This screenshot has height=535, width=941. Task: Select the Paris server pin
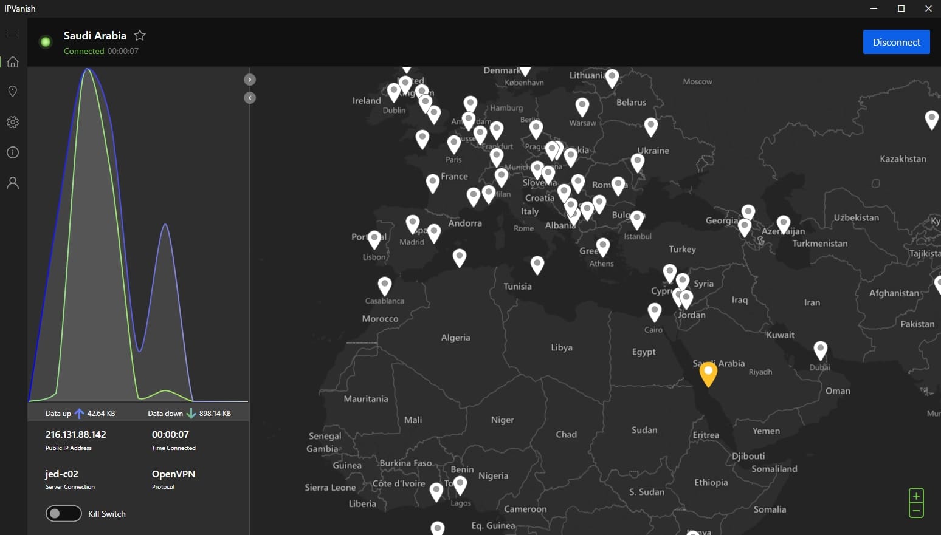click(x=453, y=145)
